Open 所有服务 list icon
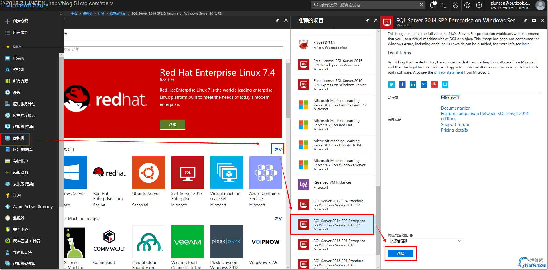 point(8,33)
